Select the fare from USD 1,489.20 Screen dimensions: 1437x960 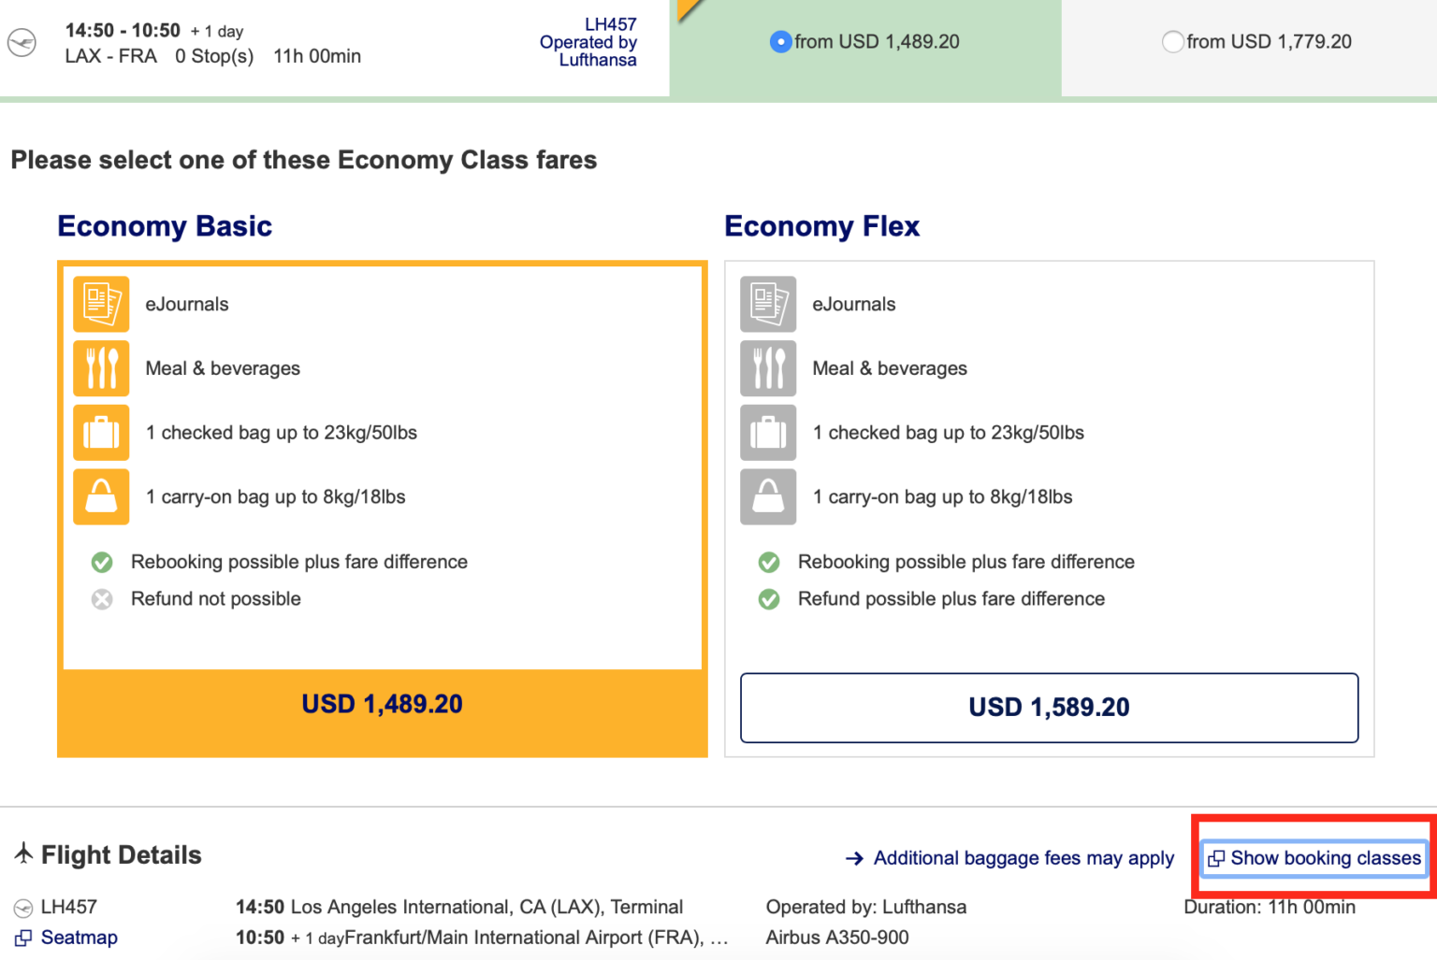click(x=782, y=41)
